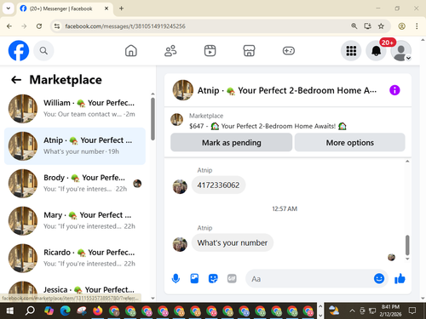Choose a sticker icon

click(213, 278)
